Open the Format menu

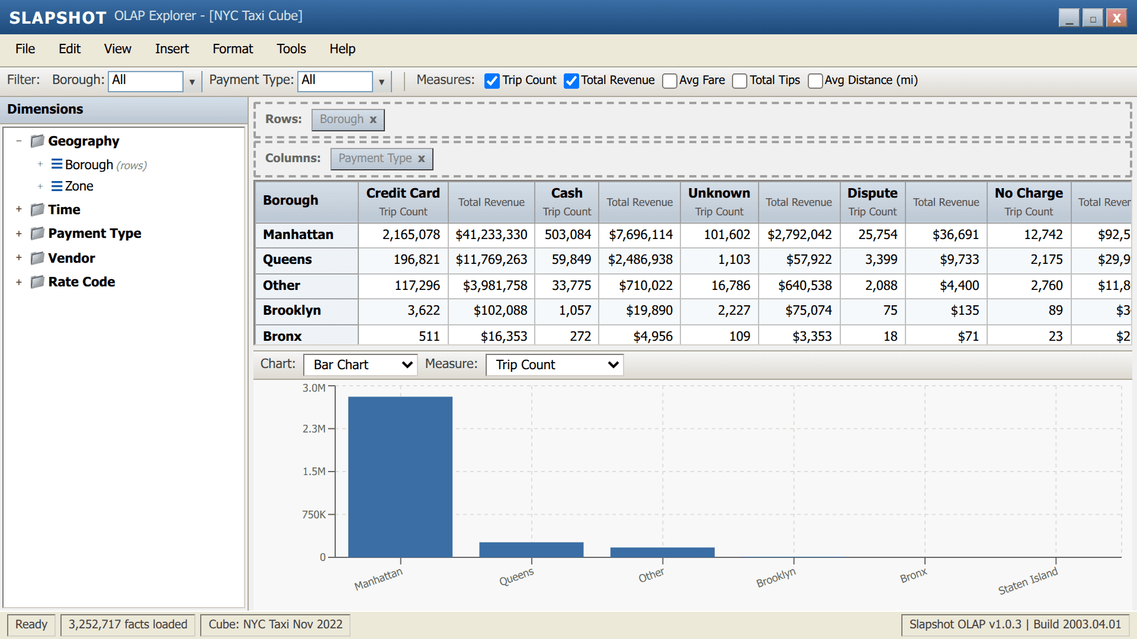point(232,49)
